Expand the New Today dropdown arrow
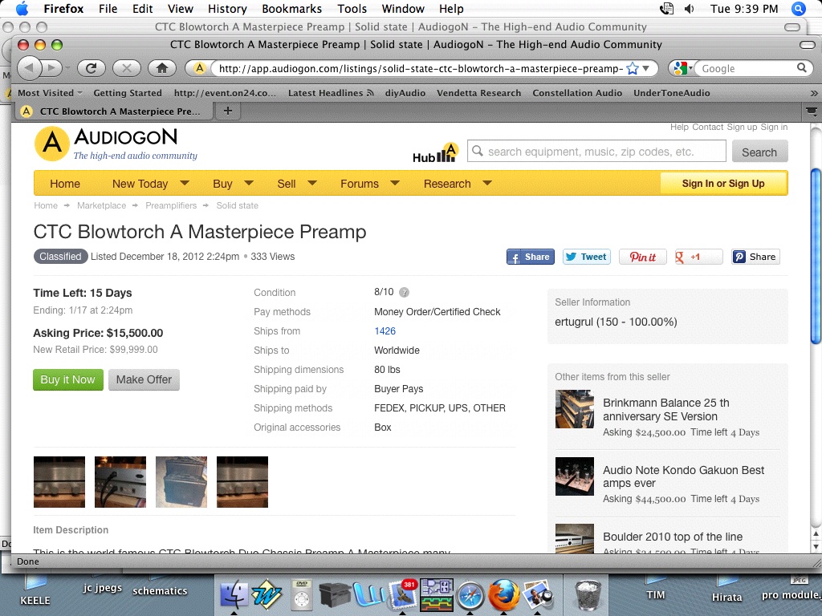 [185, 184]
